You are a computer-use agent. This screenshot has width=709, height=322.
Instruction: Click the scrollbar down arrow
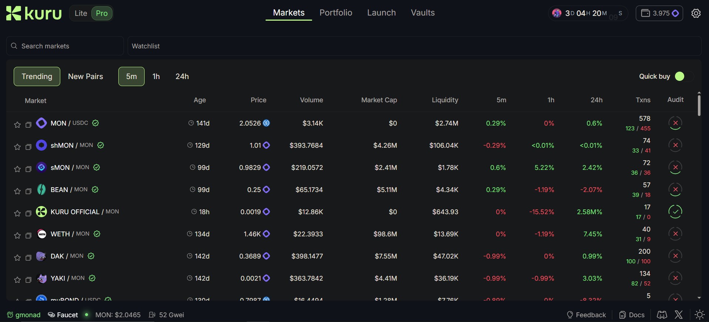click(699, 298)
